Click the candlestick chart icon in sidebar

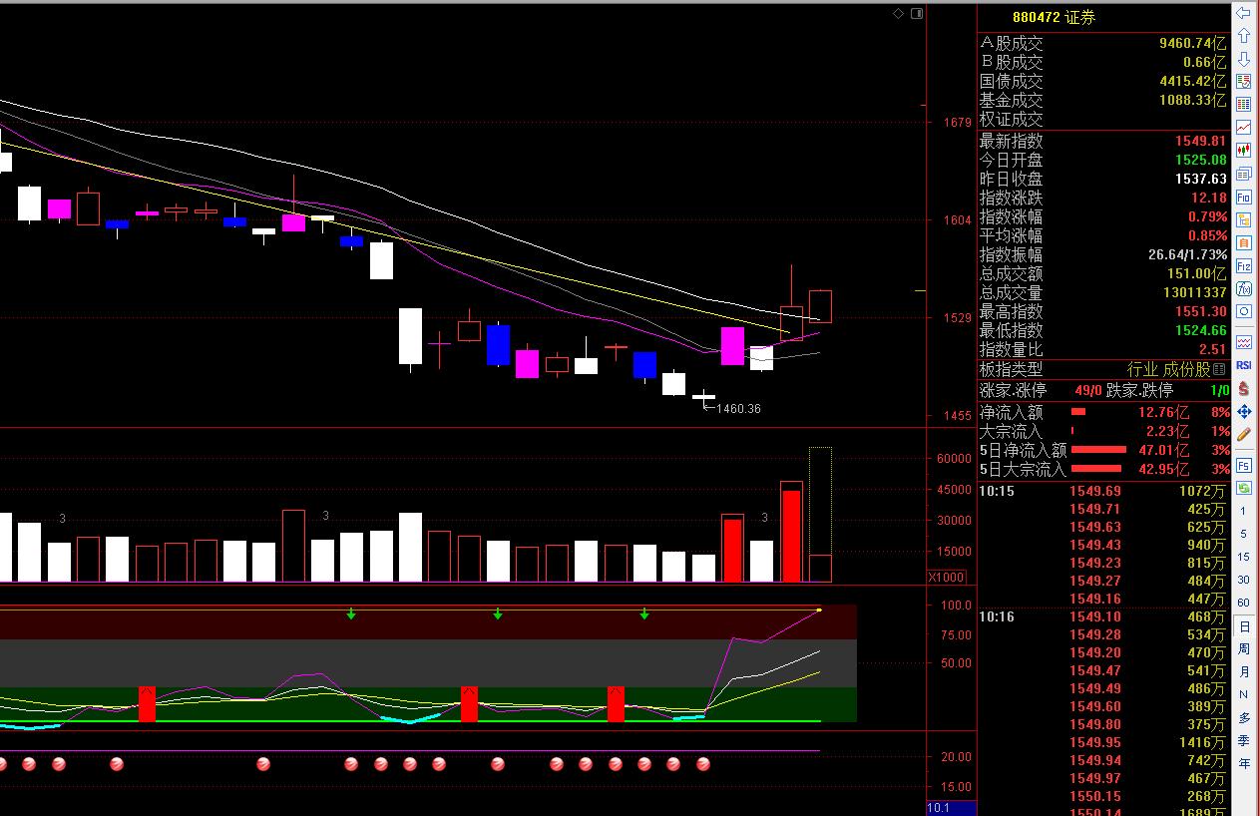(x=1243, y=151)
